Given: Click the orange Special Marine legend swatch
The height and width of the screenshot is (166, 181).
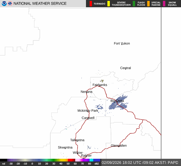Looking at the screenshot, I should coord(148,4).
